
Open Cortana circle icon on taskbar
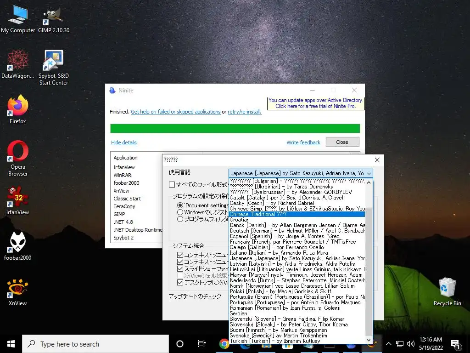[x=180, y=344]
